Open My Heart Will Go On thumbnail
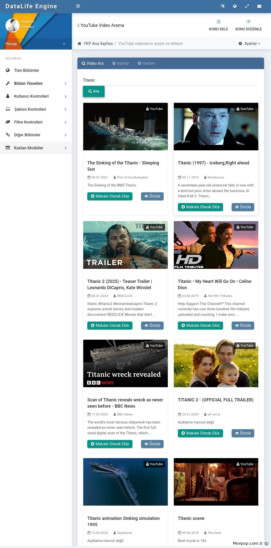 click(x=216, y=245)
